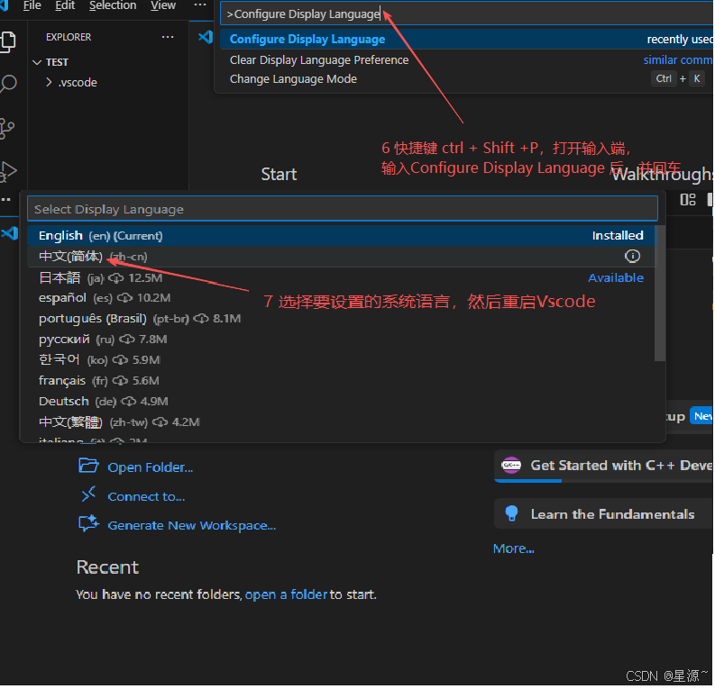Click the EXPLORER panel title

click(69, 37)
